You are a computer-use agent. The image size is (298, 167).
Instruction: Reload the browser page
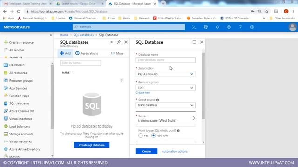pos(19,11)
